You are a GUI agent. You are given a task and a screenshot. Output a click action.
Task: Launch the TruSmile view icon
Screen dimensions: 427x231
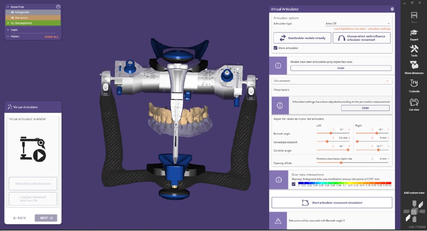click(x=414, y=85)
